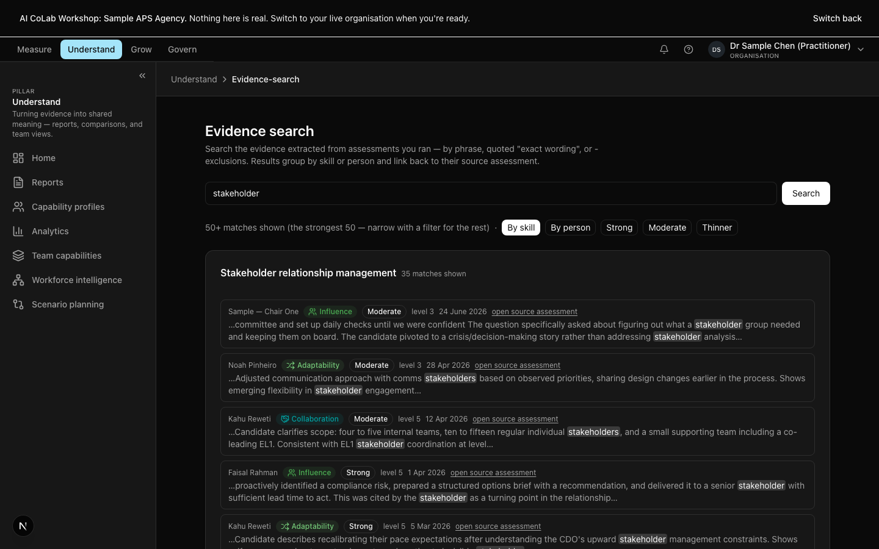Click the Capability profiles people icon
The height and width of the screenshot is (549, 879).
pos(18,207)
